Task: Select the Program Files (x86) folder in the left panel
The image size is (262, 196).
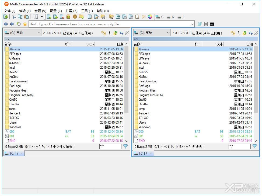Action: tap(64, 95)
